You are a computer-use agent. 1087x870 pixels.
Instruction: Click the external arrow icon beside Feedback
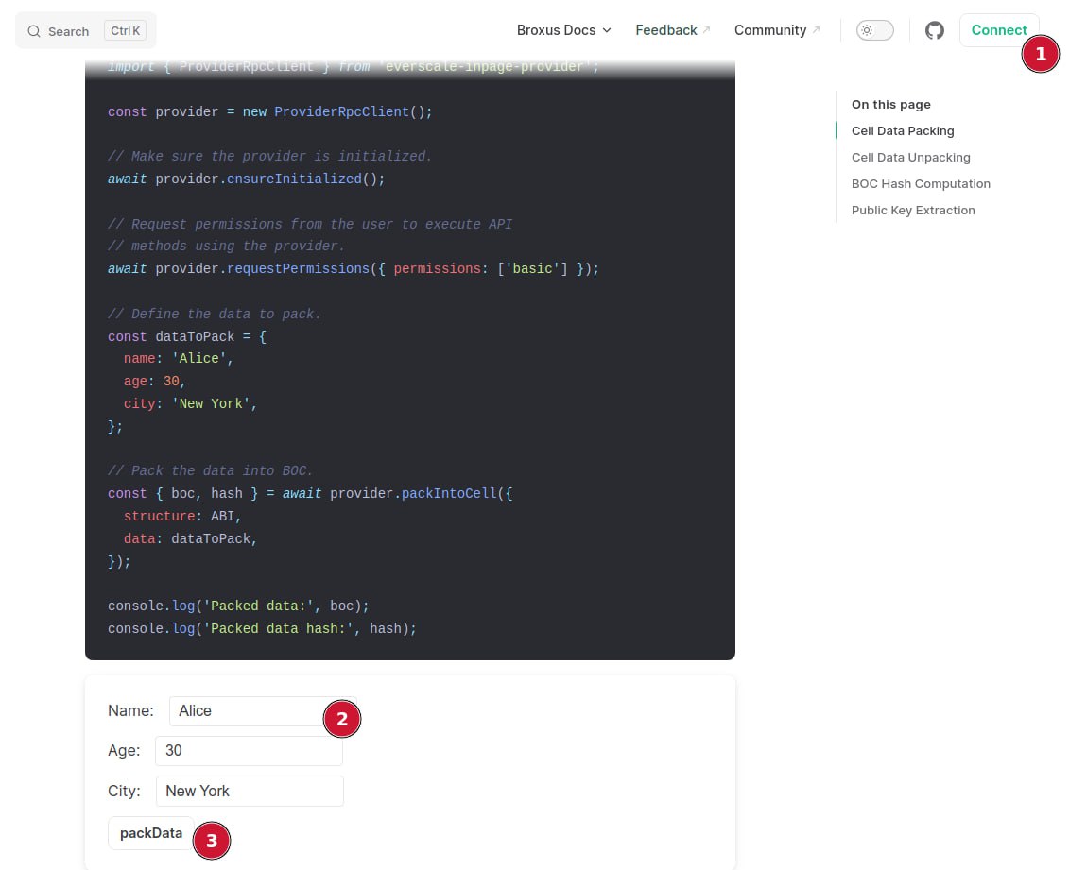point(706,30)
